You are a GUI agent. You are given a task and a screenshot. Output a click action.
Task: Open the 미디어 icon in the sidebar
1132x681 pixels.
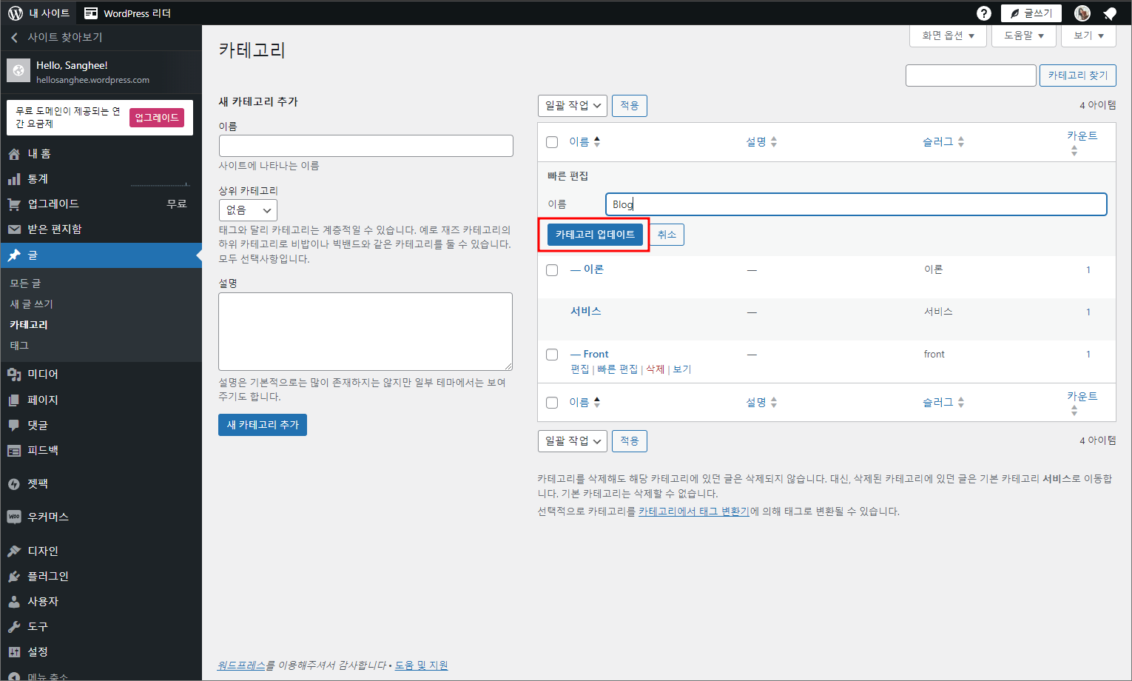point(14,375)
